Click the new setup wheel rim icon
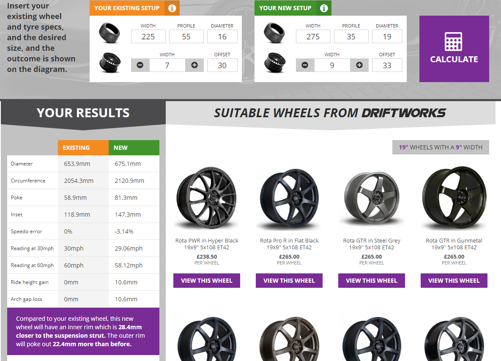The height and width of the screenshot is (361, 501). coord(275,63)
